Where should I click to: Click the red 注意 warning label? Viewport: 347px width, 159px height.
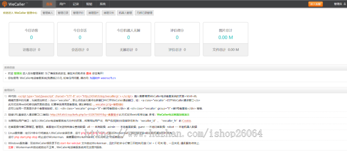coord(11,147)
